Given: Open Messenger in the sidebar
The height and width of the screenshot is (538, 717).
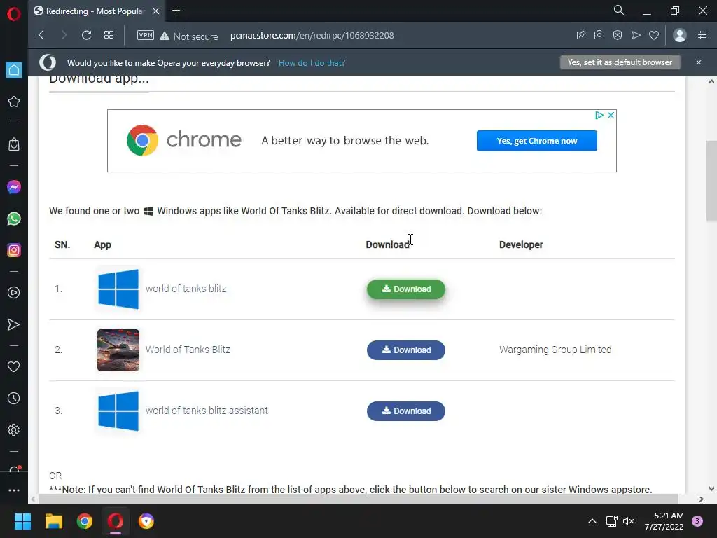Looking at the screenshot, I should (x=14, y=187).
